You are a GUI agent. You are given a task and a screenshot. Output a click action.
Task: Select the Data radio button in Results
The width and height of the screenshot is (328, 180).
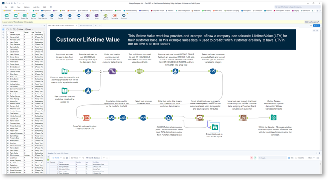(289, 158)
